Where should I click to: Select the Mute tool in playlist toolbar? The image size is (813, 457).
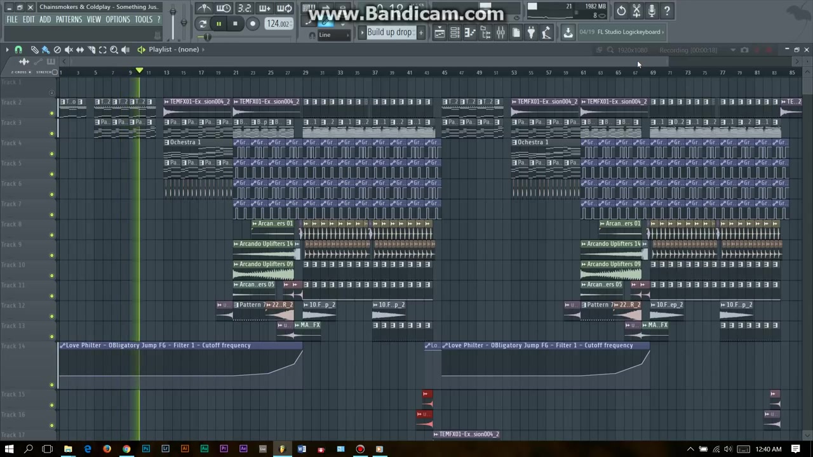(69, 50)
